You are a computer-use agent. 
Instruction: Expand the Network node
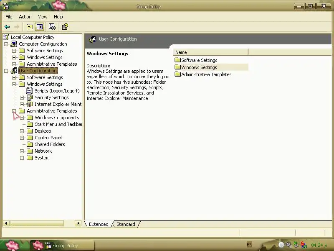point(22,151)
